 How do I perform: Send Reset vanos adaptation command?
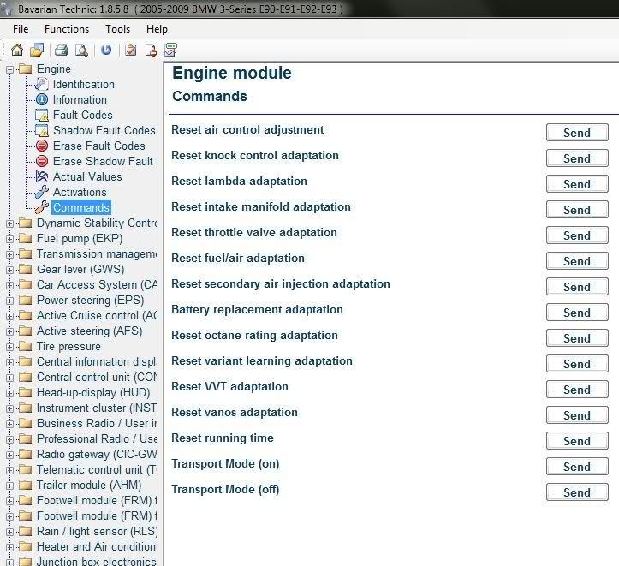click(577, 415)
